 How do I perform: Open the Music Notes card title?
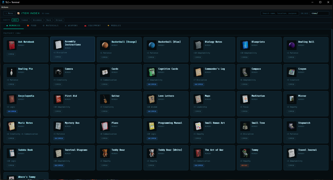point(25,123)
